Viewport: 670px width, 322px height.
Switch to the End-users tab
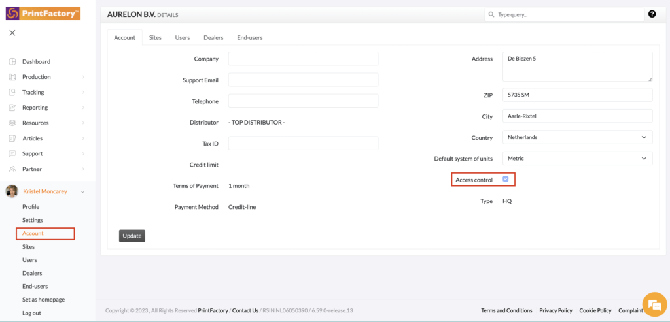tap(249, 38)
